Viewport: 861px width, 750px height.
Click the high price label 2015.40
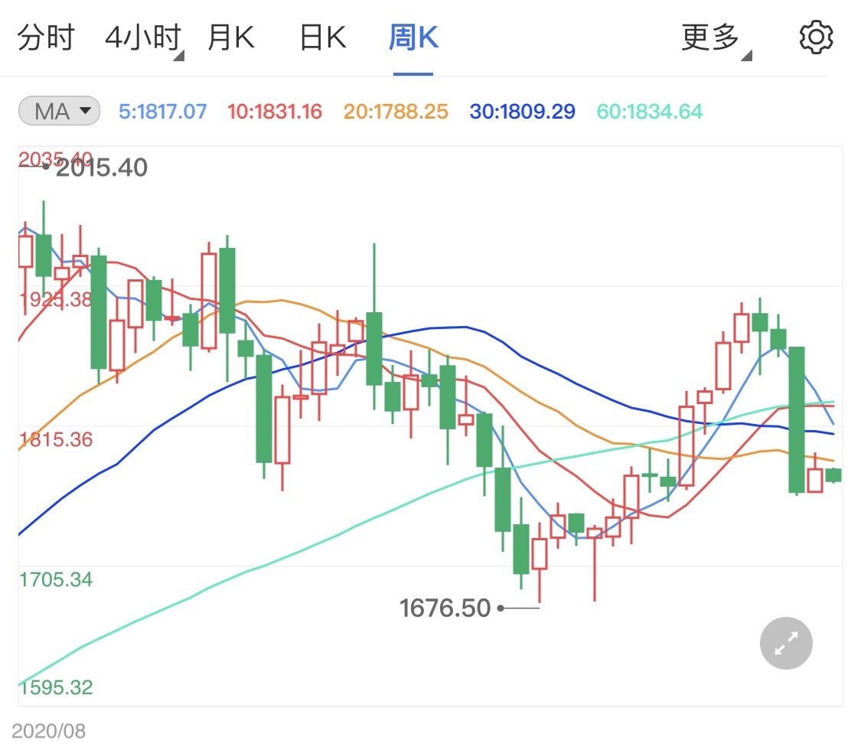(102, 168)
